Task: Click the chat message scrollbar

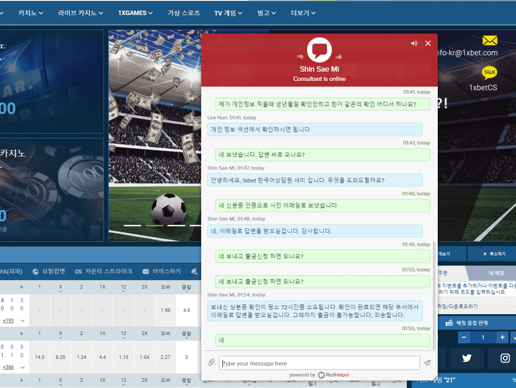Action: pyautogui.click(x=434, y=296)
